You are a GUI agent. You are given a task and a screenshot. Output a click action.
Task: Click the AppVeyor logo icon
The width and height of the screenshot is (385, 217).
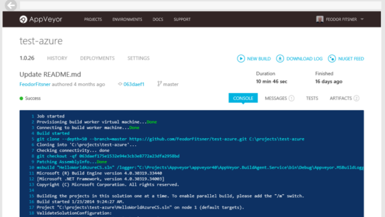coord(23,19)
